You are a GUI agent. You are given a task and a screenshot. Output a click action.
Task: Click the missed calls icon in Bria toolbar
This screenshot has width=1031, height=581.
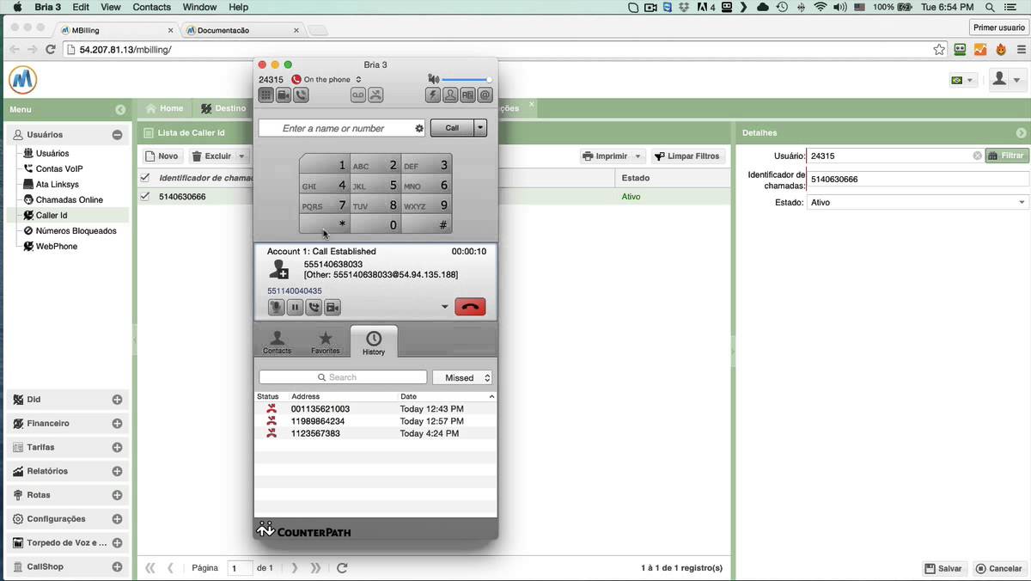[375, 95]
